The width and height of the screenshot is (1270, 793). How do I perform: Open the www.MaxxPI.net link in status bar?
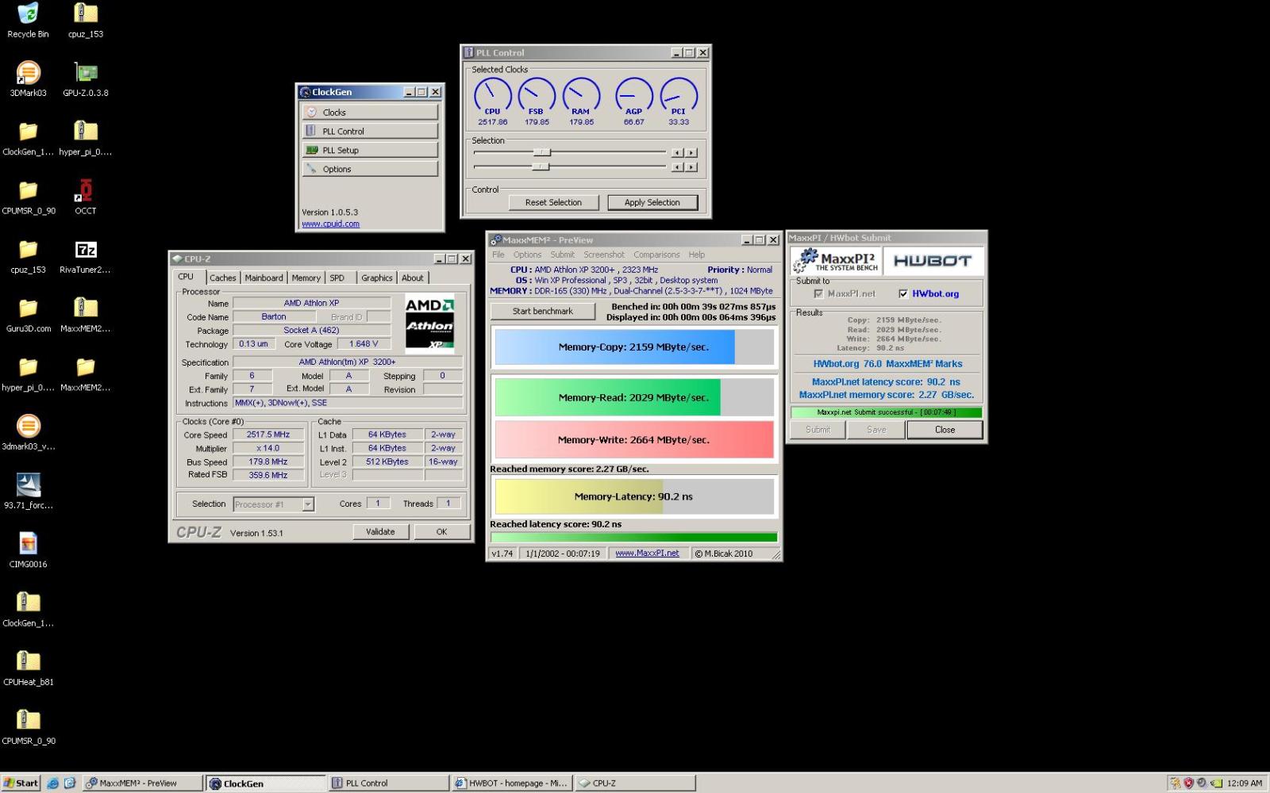[x=647, y=554]
